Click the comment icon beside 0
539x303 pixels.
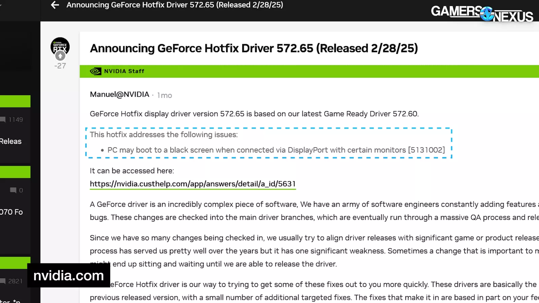click(x=13, y=190)
